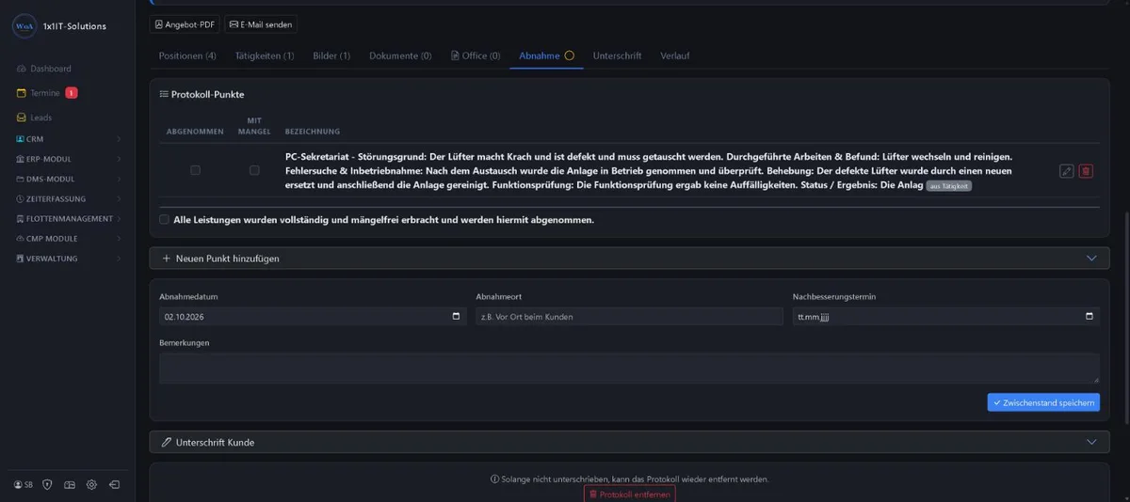1130x502 pixels.
Task: Expand the VERWALTUNG menu
Action: coord(68,258)
